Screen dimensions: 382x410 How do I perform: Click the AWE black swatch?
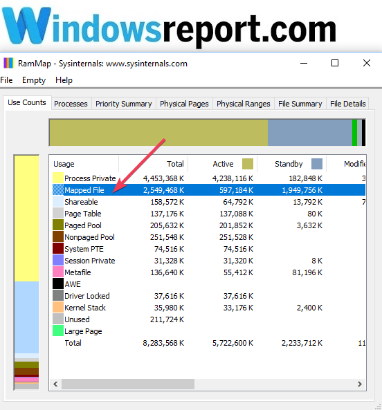tap(58, 283)
